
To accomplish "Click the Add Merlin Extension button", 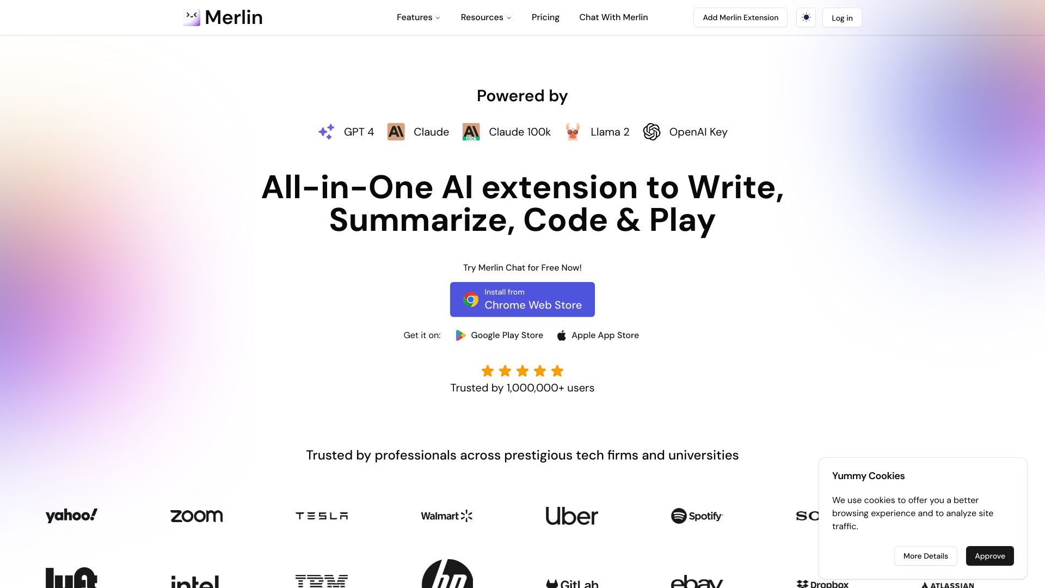I will (x=740, y=18).
